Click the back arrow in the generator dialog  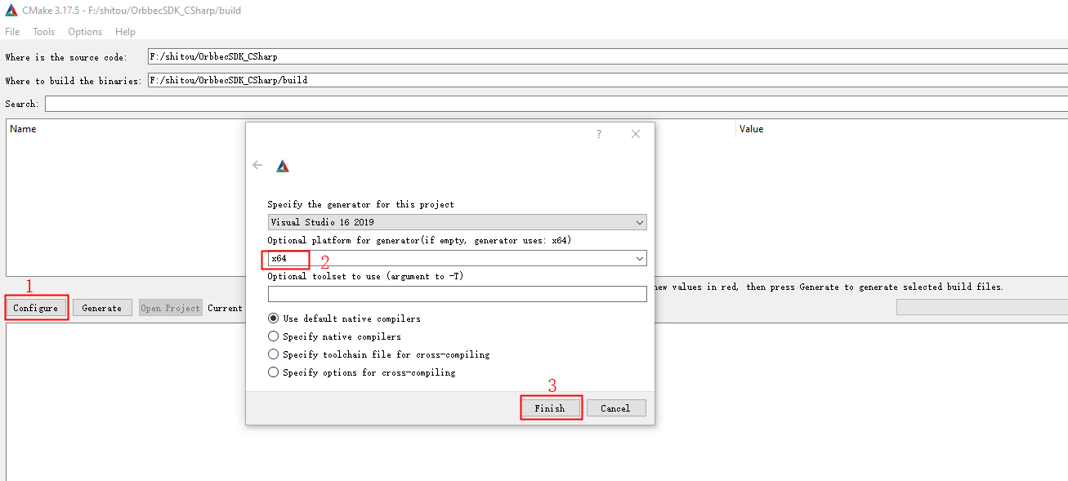[257, 165]
